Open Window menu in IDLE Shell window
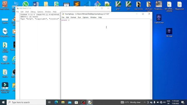The height and width of the screenshot is (105, 187). [48, 12]
